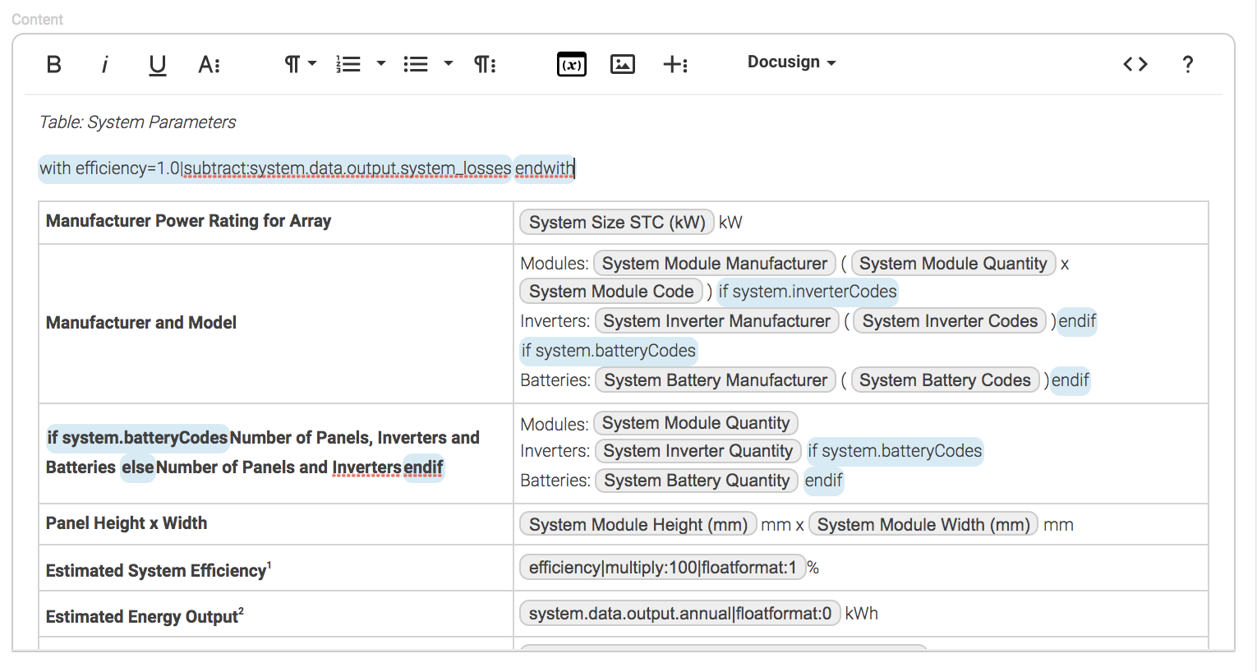Insert an image

tap(623, 64)
